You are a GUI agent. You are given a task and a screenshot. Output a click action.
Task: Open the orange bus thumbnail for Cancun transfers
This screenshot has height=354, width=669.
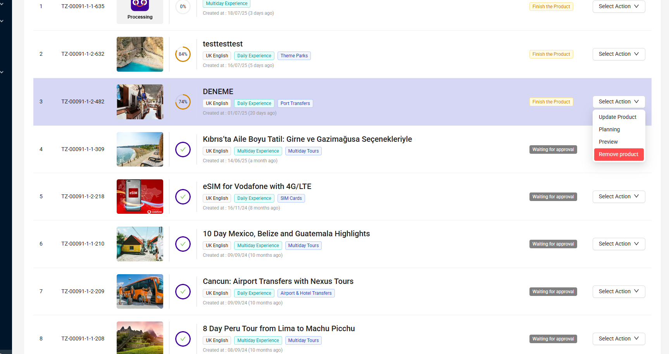point(140,292)
